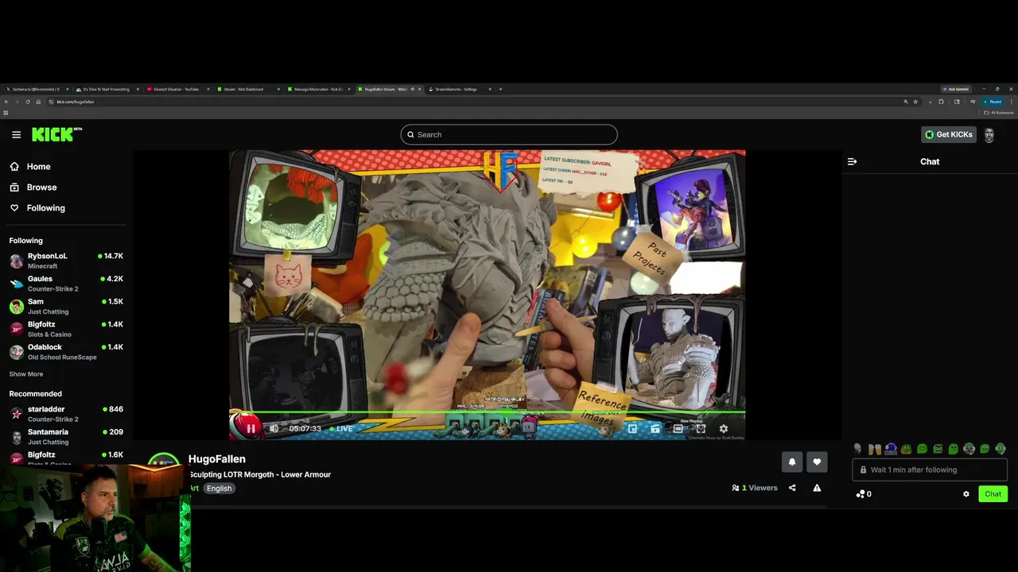Click the heart follow button
The width and height of the screenshot is (1018, 572).
tap(817, 462)
